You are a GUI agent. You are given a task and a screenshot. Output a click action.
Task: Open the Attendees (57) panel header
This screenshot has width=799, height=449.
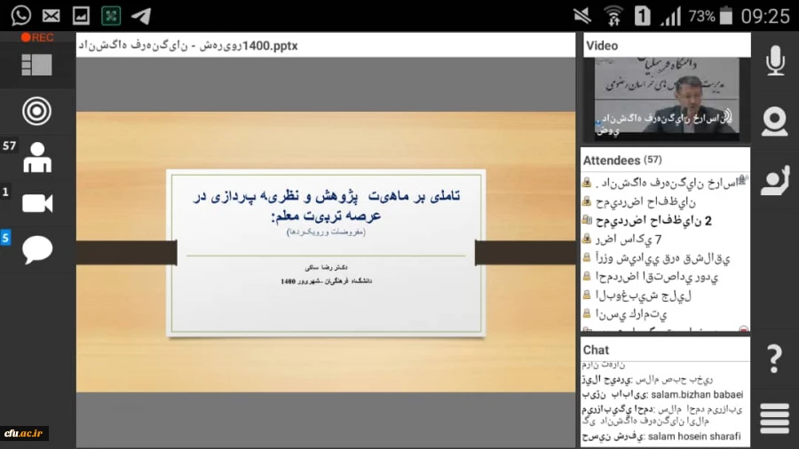coord(665,160)
